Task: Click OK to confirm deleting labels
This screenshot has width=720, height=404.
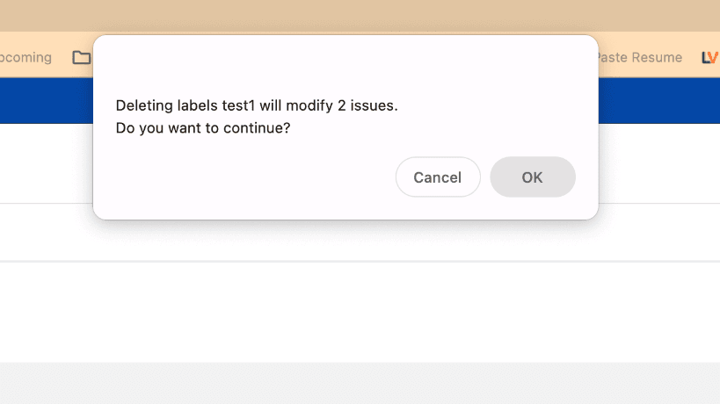Action: (x=532, y=177)
